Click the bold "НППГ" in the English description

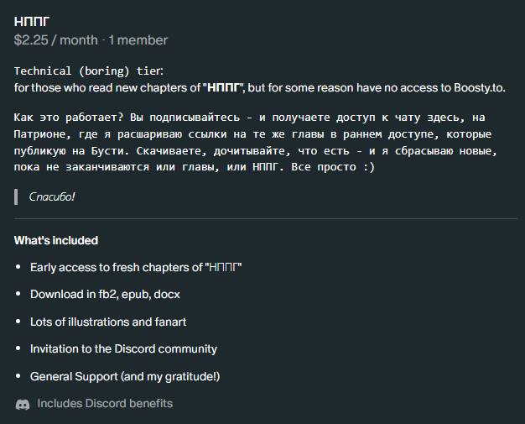(222, 87)
